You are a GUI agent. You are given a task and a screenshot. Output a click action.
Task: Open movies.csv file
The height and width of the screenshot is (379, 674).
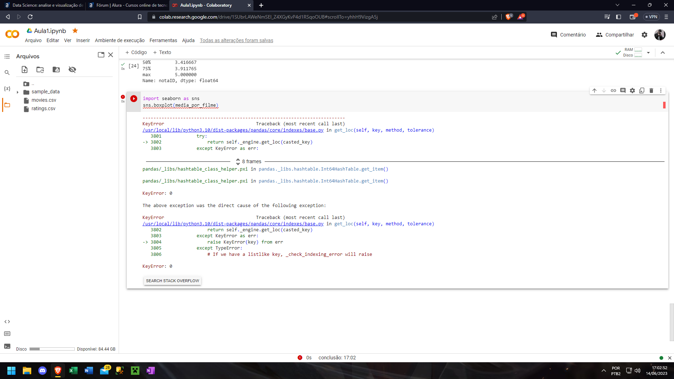44,100
